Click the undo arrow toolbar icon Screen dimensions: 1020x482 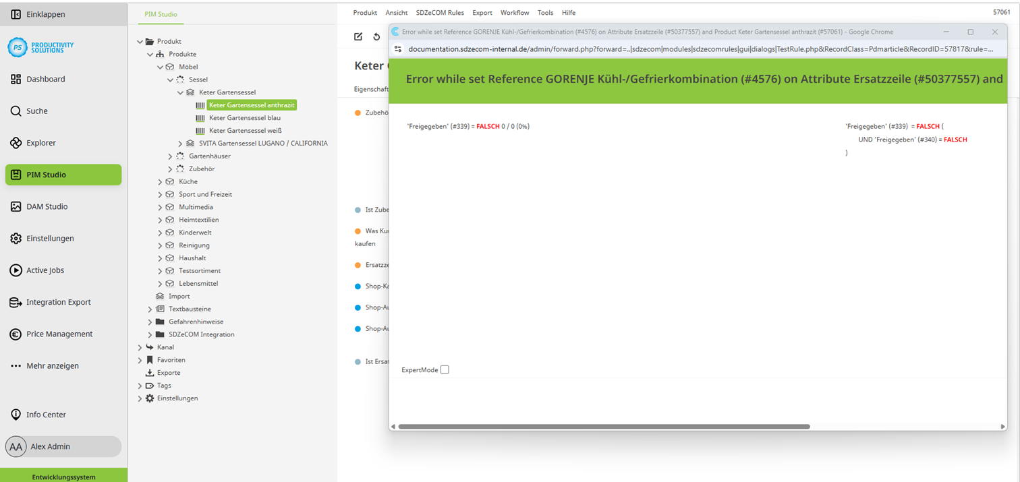tap(376, 36)
